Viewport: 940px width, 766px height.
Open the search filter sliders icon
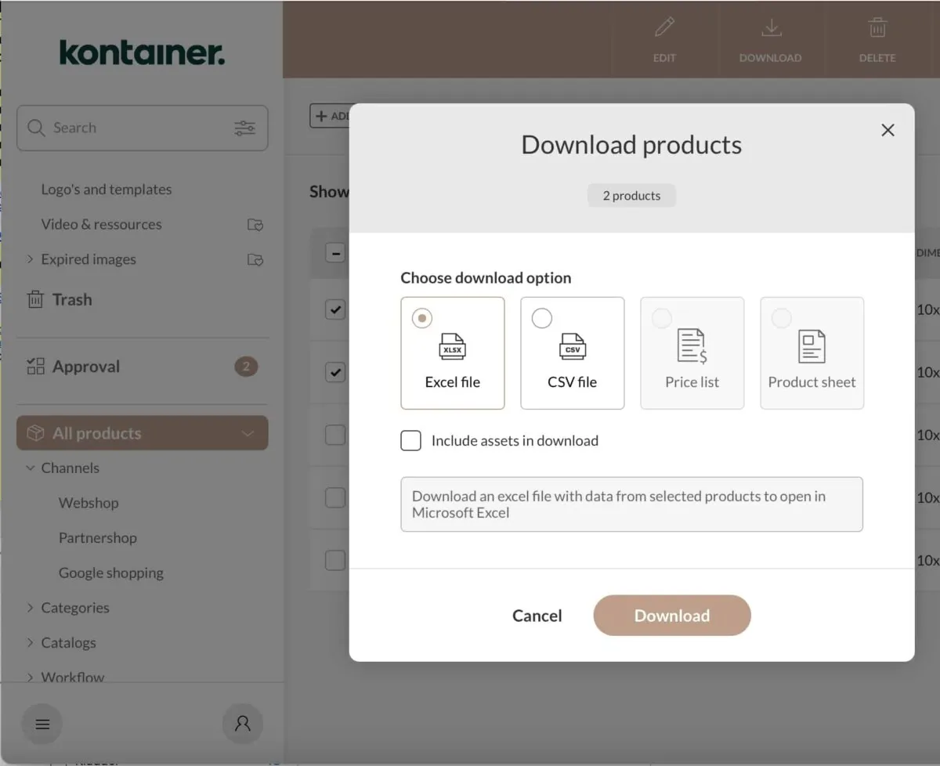pos(245,128)
